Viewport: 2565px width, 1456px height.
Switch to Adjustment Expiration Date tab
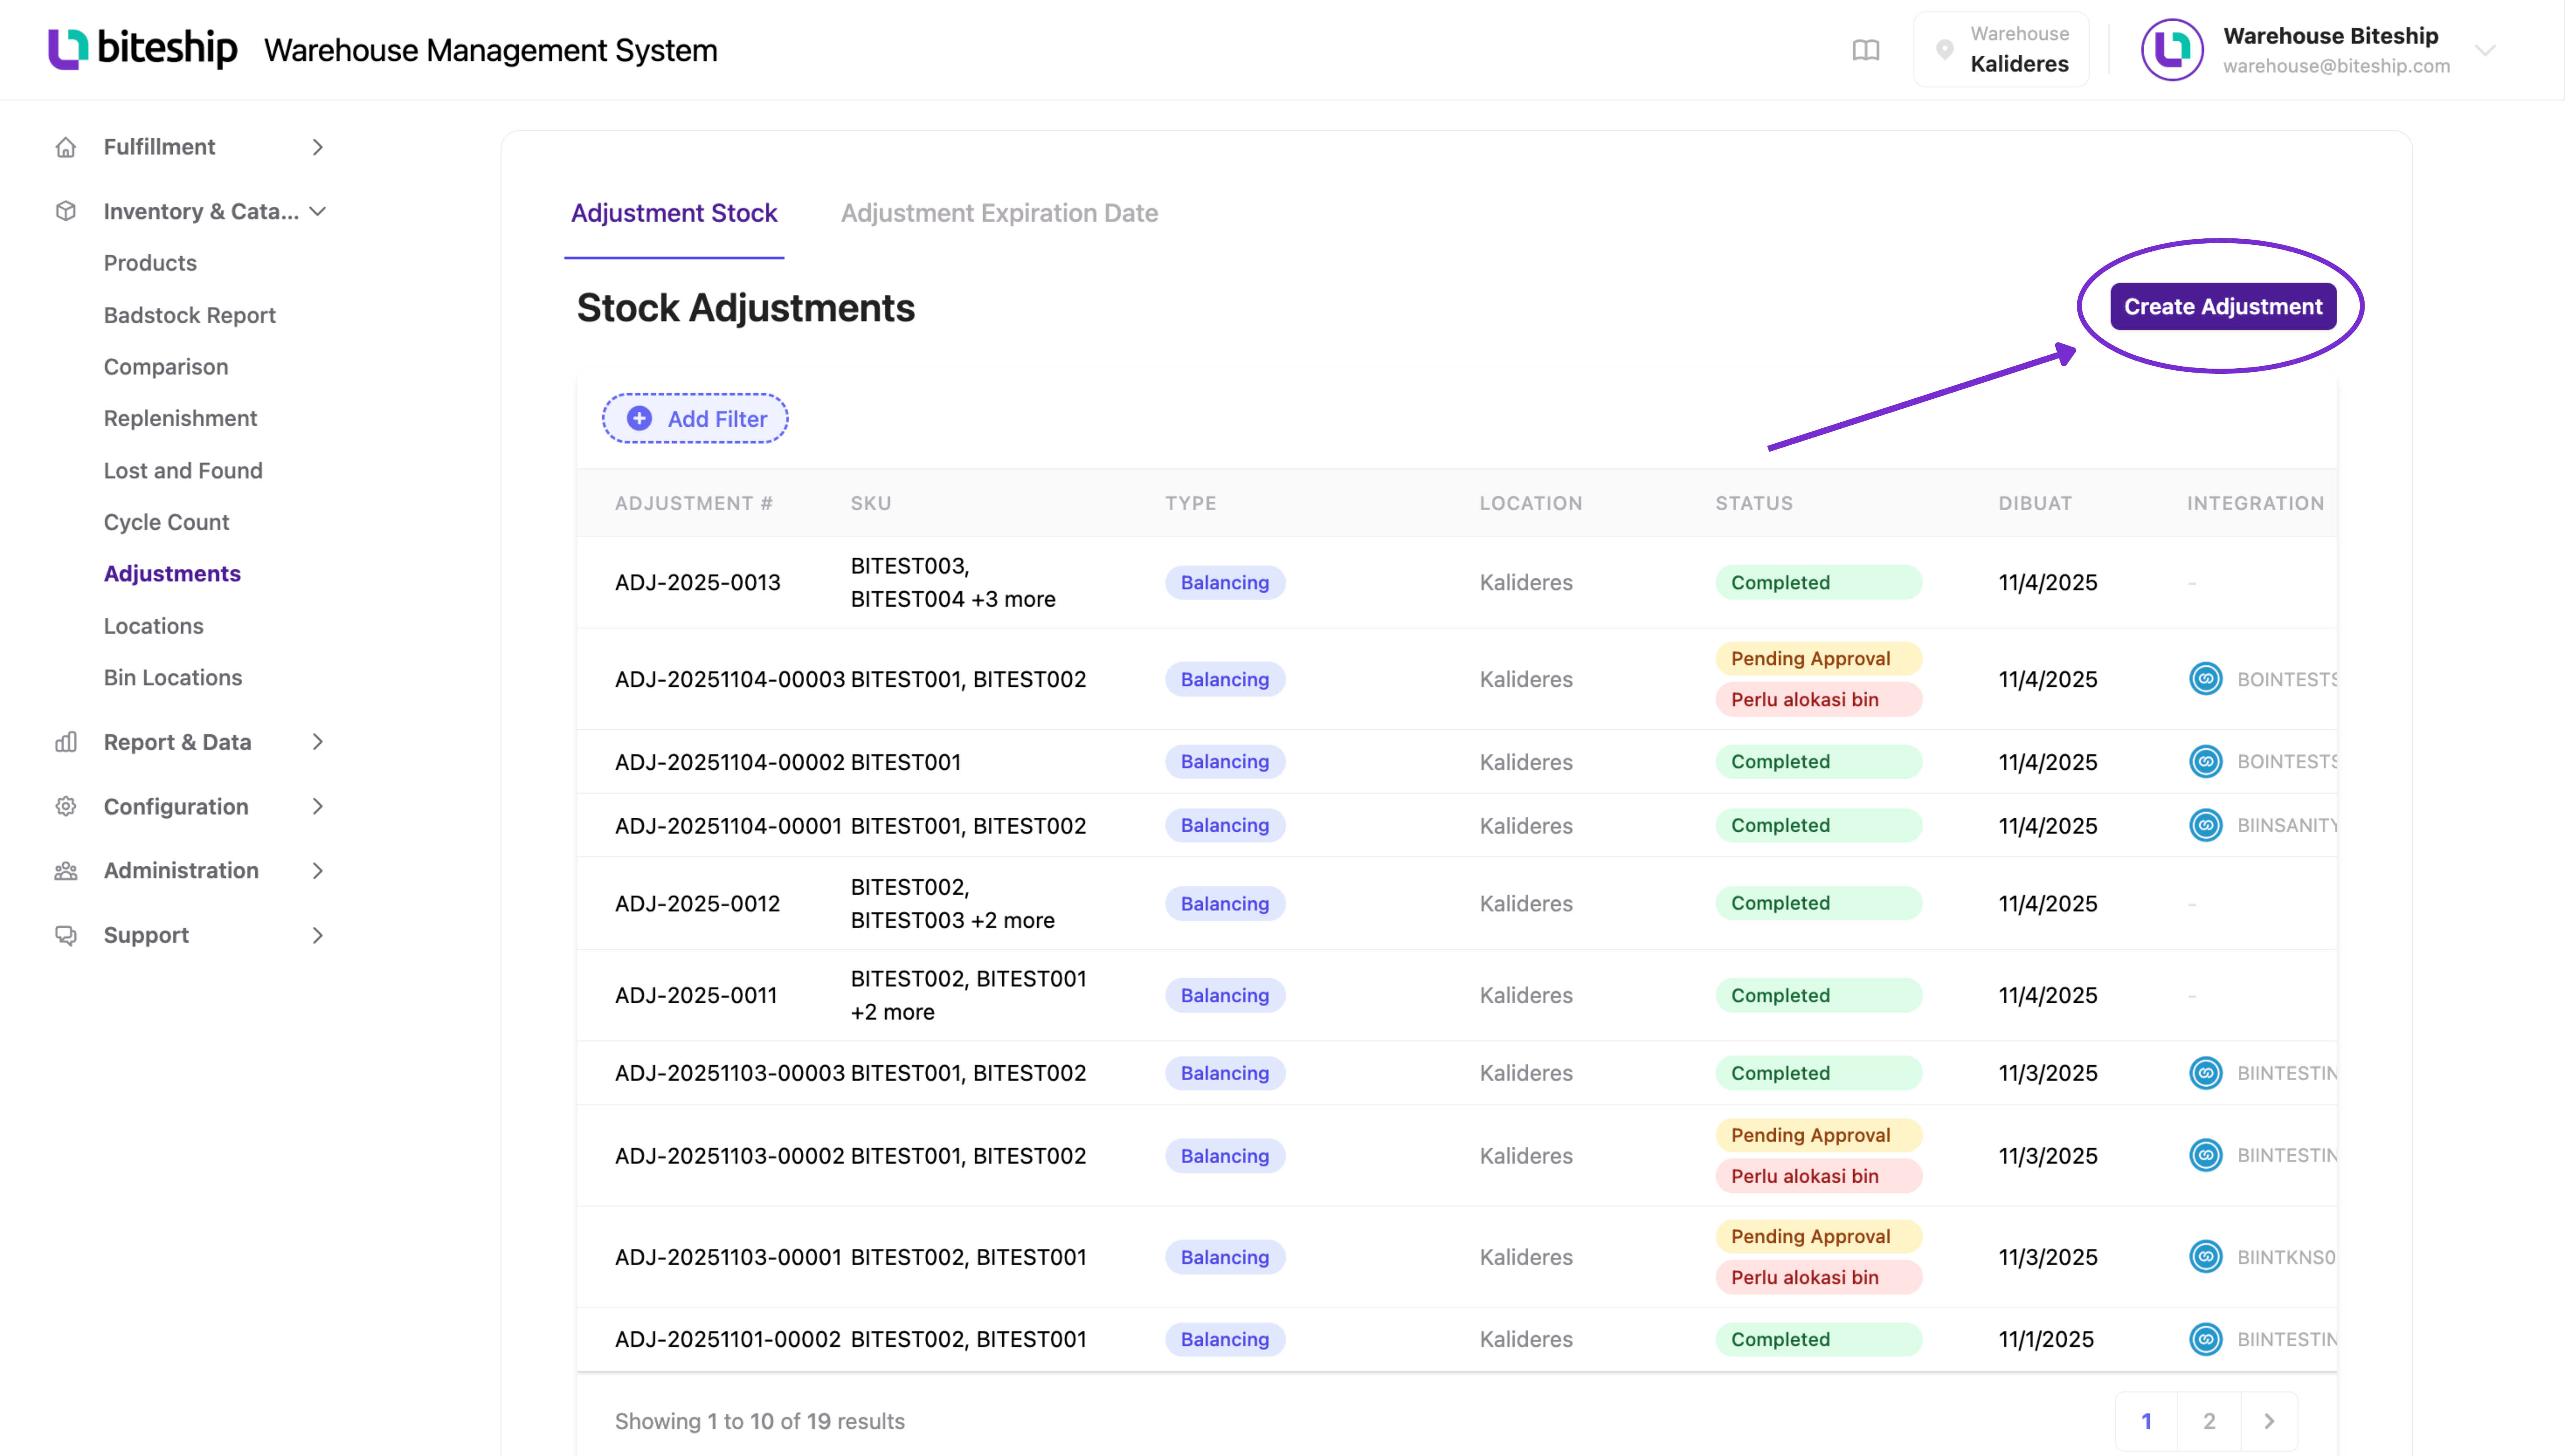point(999,213)
